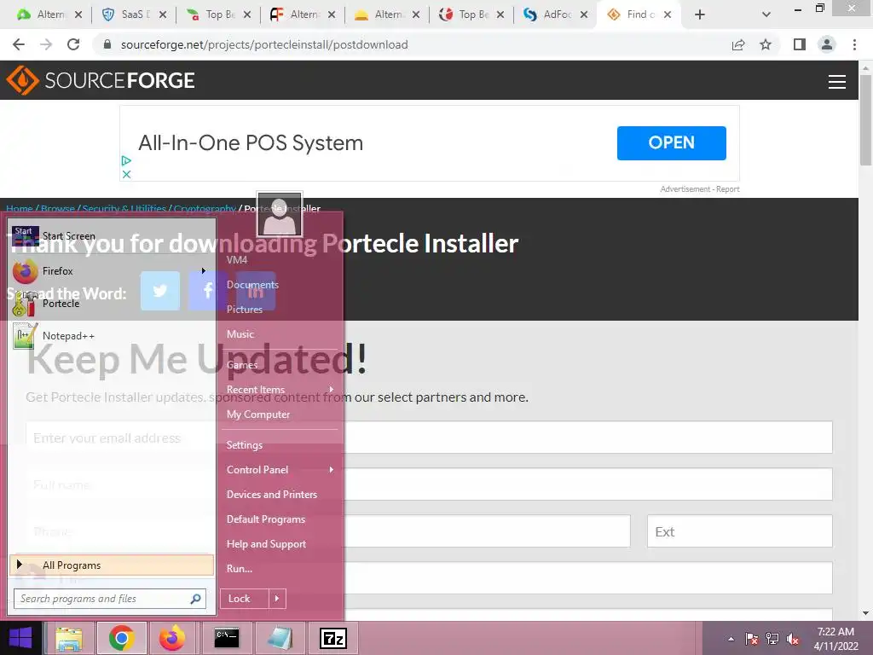Switch to Chrome in taskbar
The width and height of the screenshot is (873, 655).
point(121,638)
